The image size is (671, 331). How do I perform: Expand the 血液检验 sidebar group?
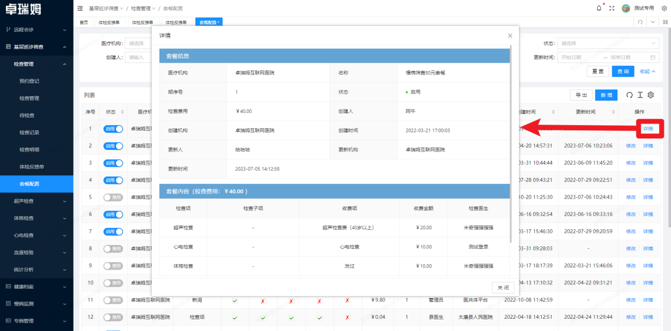click(37, 253)
